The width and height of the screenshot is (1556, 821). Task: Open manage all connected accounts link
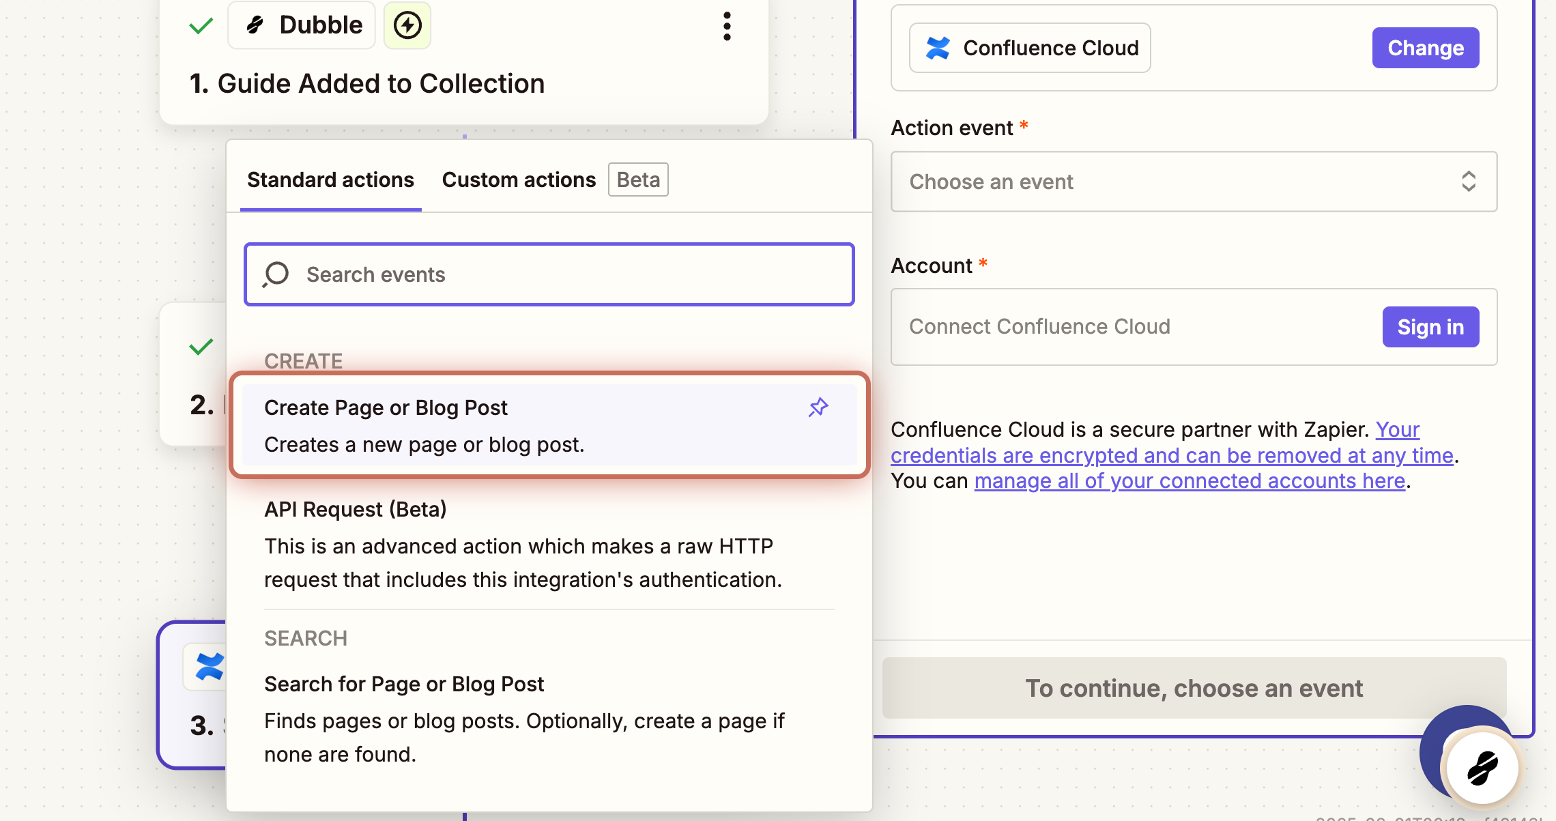1190,481
